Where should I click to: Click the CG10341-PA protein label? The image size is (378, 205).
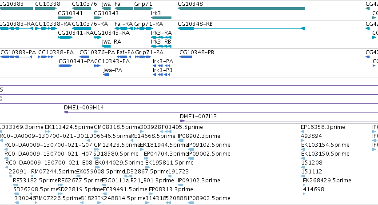tap(76, 61)
